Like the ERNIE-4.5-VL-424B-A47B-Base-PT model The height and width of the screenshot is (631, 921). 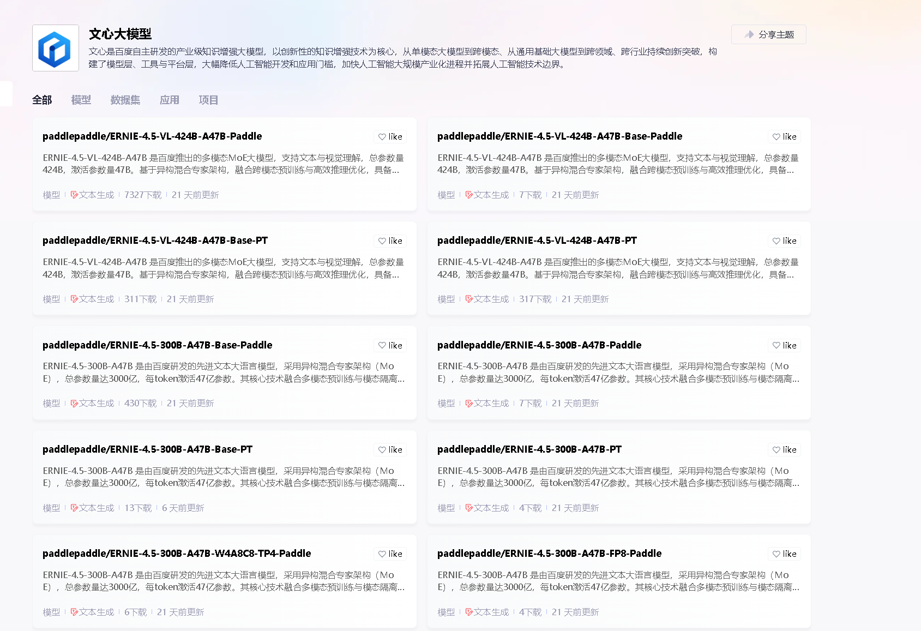pyautogui.click(x=390, y=241)
